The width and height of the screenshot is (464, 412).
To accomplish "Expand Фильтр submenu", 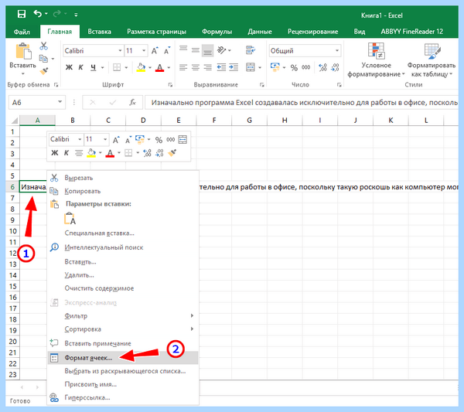I will [x=123, y=316].
